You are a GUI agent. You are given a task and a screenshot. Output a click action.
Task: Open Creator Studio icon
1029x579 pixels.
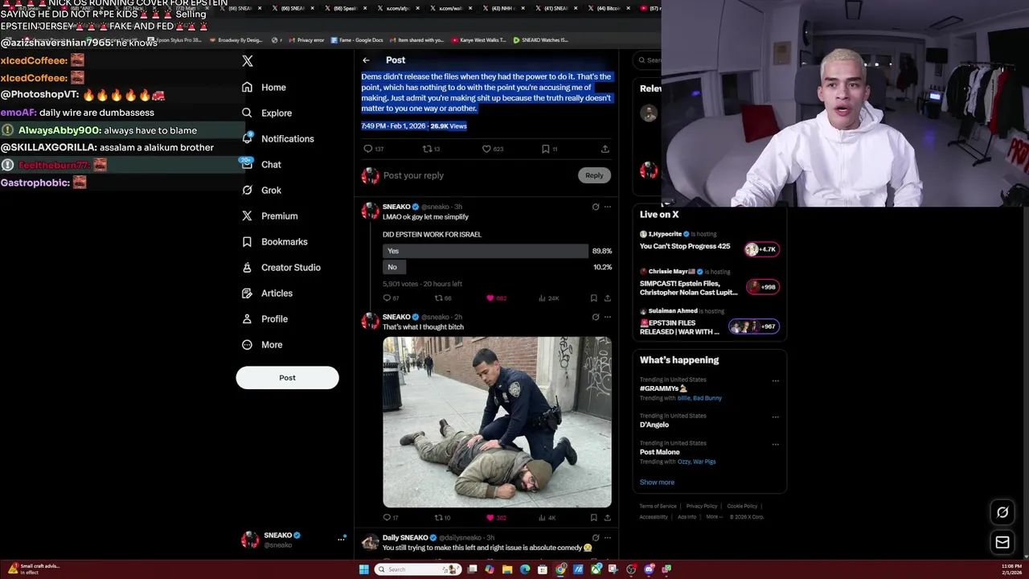point(247,267)
